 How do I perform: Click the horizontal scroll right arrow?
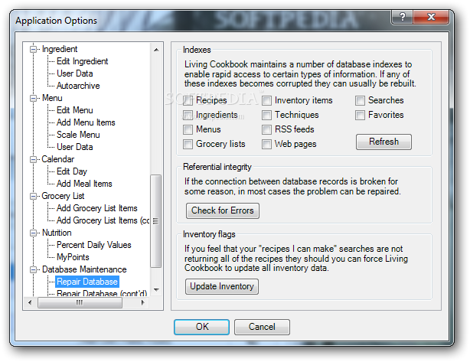pos(142,302)
